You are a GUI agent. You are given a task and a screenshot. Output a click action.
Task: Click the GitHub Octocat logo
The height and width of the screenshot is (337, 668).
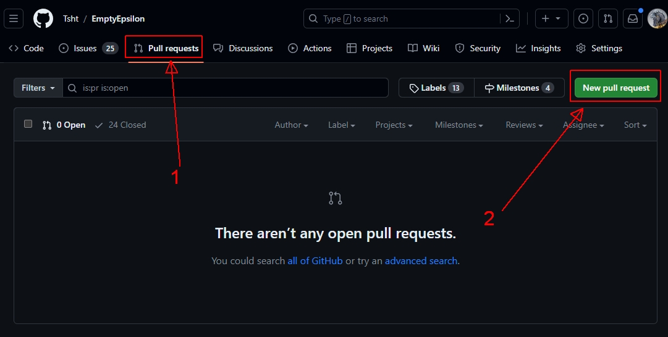(x=43, y=19)
